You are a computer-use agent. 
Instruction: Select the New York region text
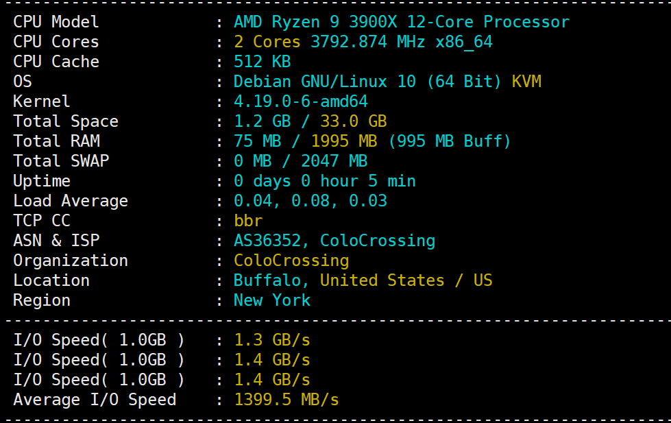[x=272, y=300]
